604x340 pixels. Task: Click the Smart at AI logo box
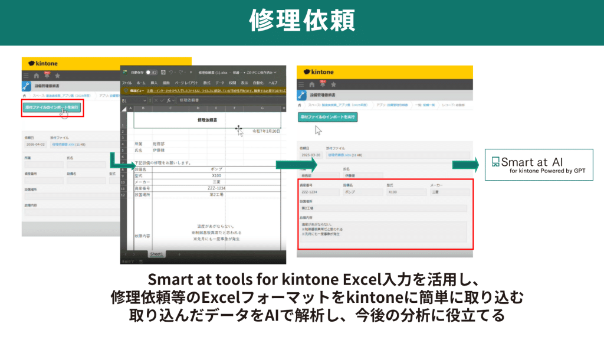pyautogui.click(x=539, y=165)
